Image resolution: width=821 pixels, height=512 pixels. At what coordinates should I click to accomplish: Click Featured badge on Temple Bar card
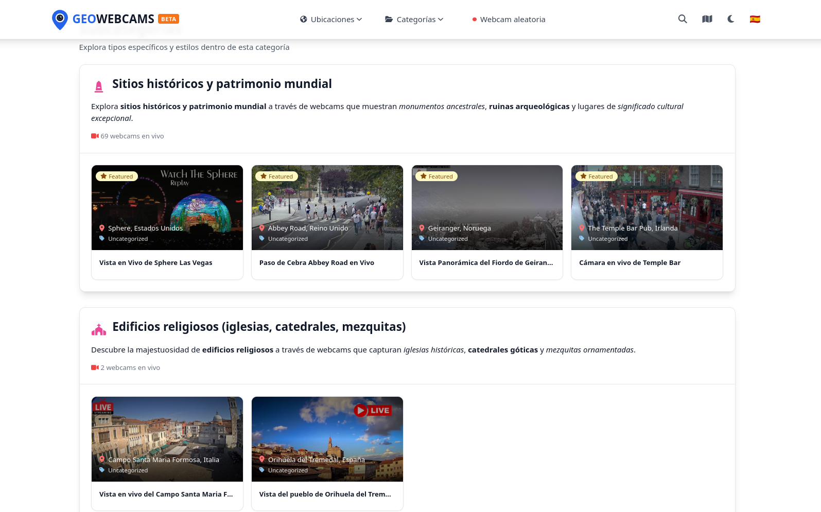[597, 176]
